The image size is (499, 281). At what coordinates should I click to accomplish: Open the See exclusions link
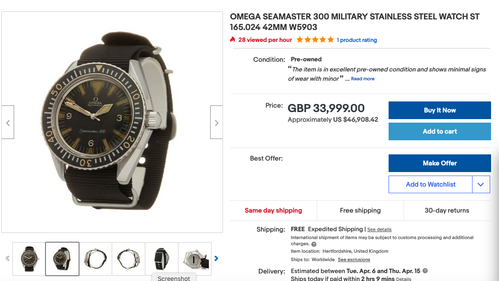pos(354,259)
